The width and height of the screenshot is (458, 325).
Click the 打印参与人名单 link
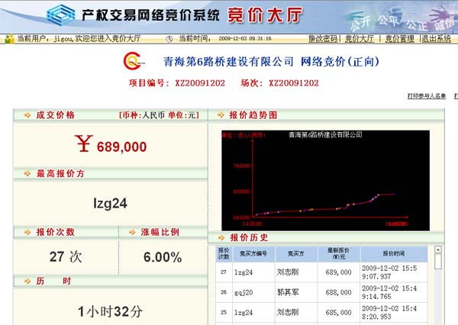point(426,96)
